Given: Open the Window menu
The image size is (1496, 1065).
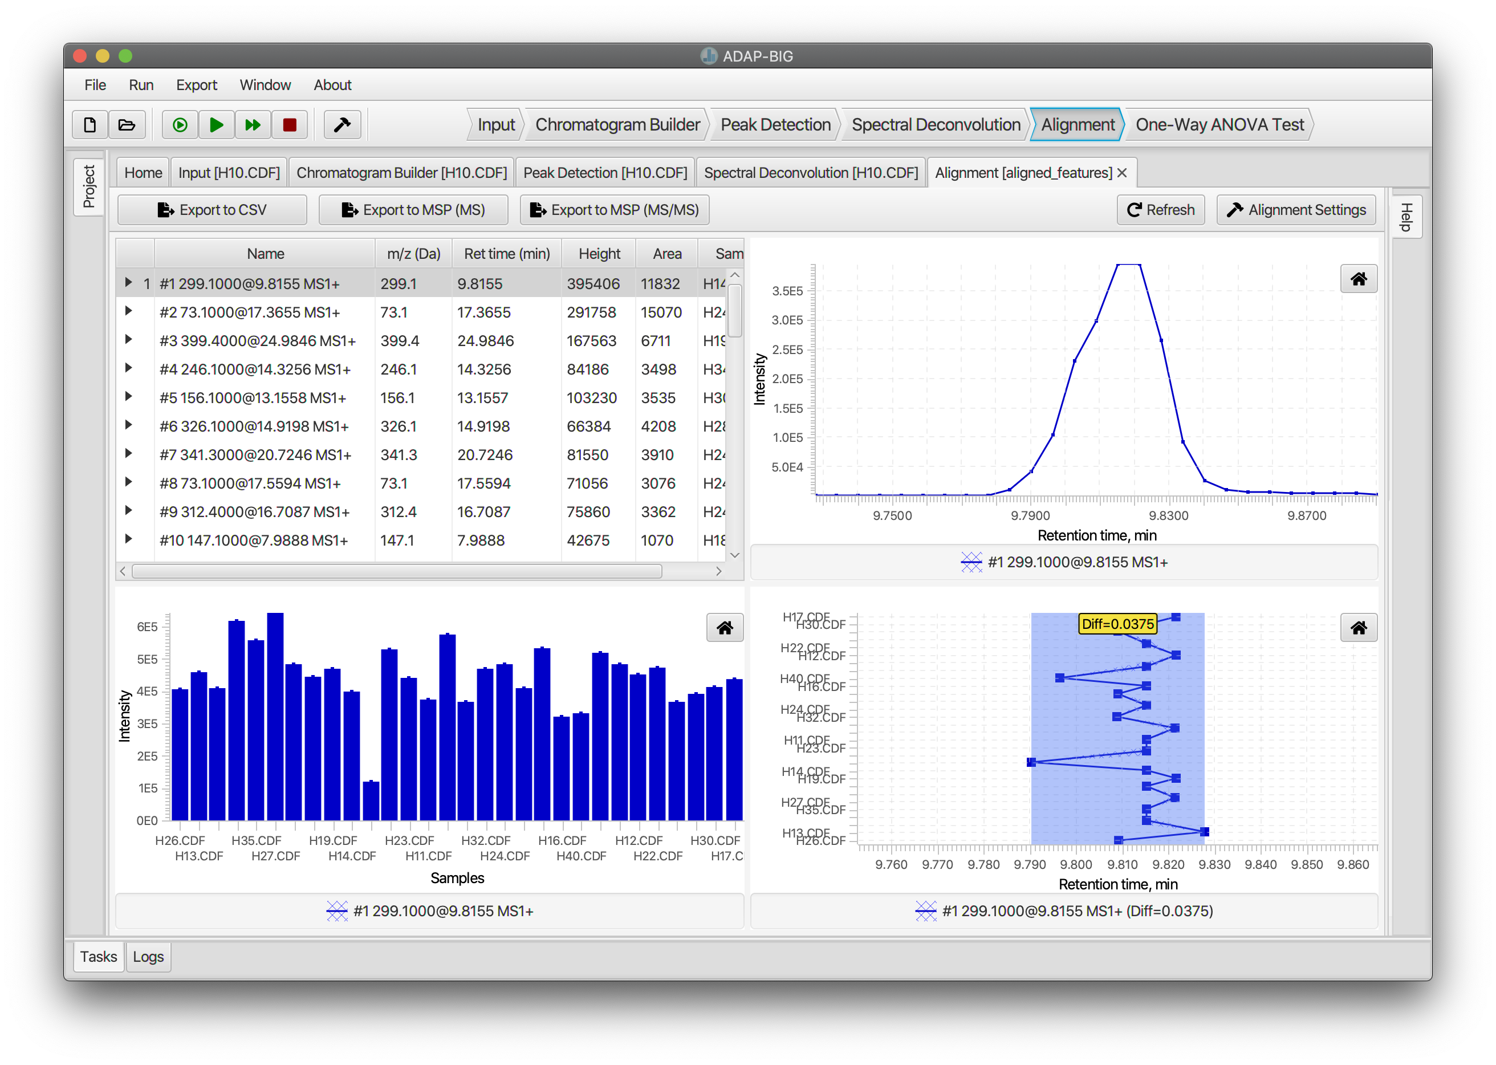Looking at the screenshot, I should [265, 86].
